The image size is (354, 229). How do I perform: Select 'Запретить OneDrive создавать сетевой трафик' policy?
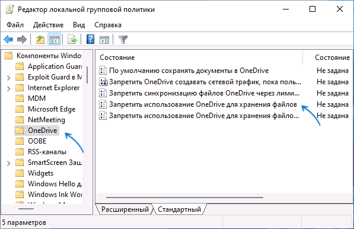pyautogui.click(x=205, y=82)
